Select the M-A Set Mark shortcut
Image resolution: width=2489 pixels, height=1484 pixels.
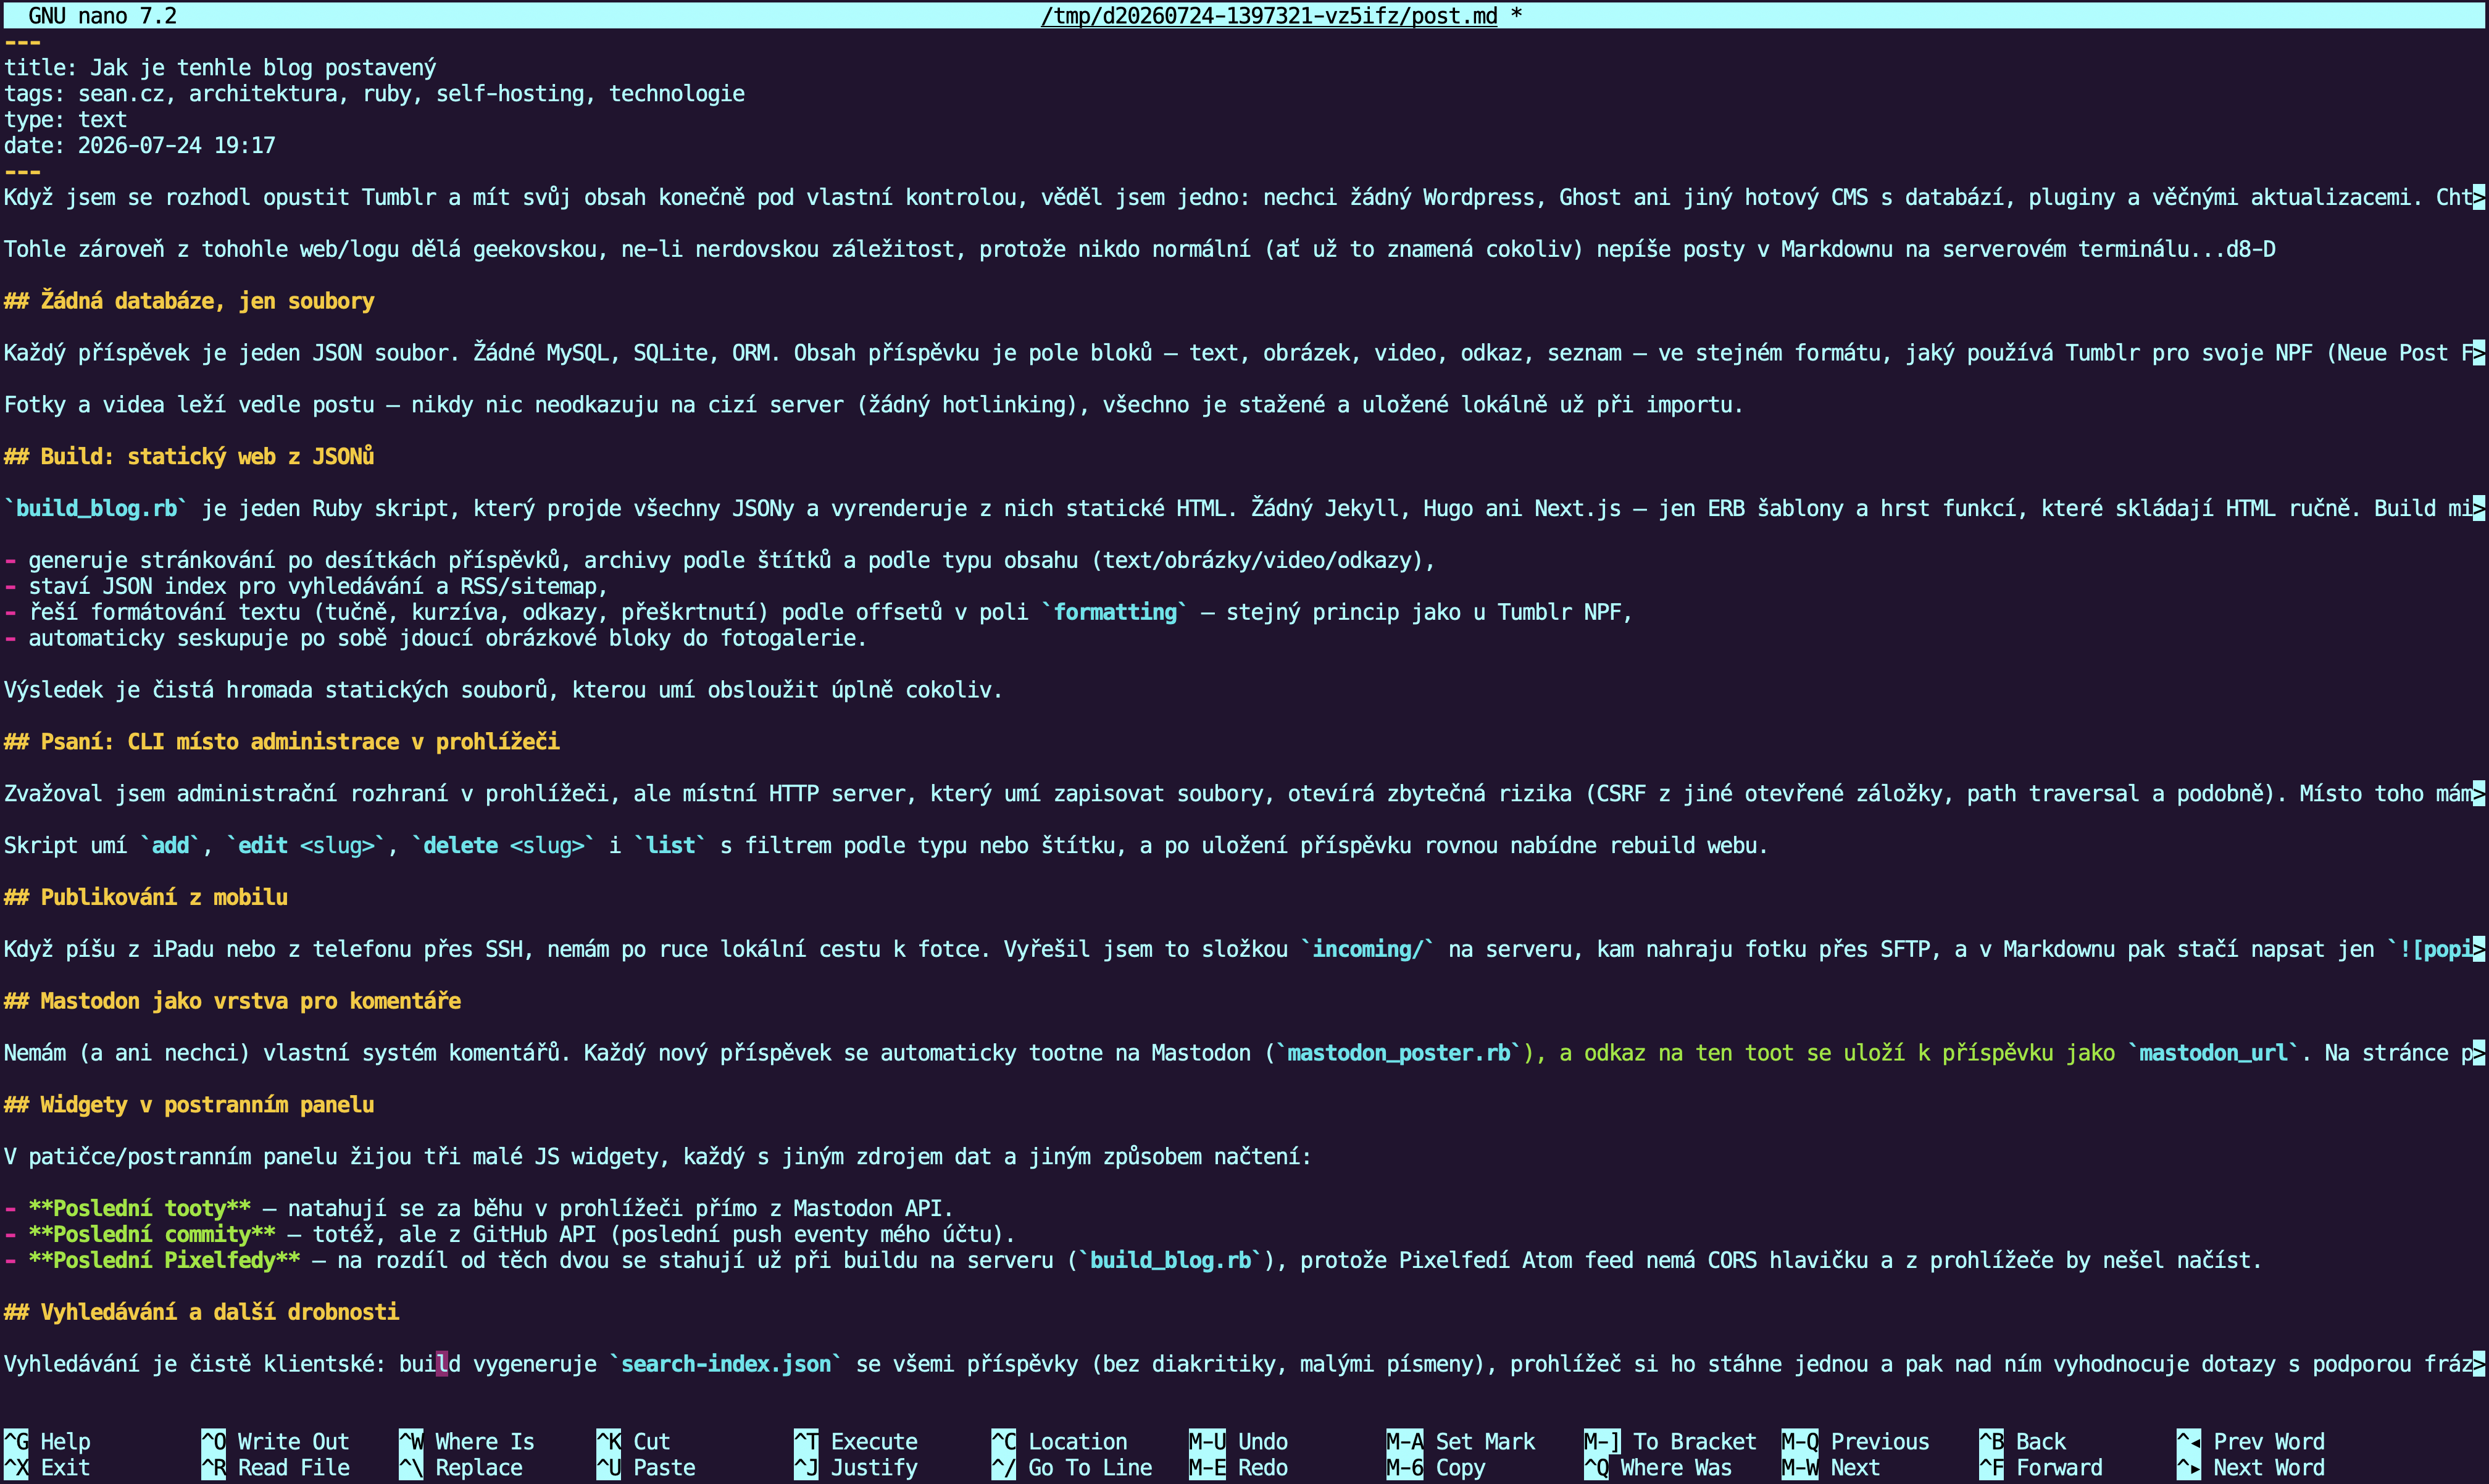click(1460, 1441)
